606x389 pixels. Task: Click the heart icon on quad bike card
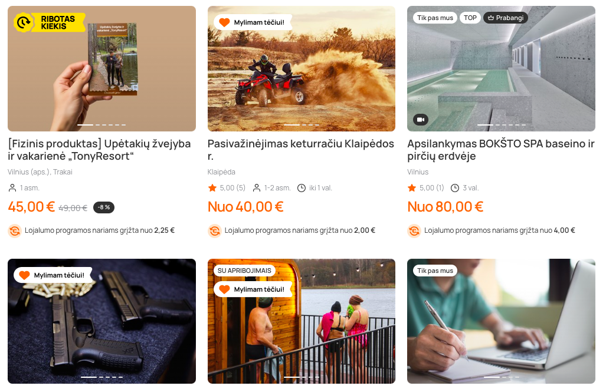click(x=225, y=22)
